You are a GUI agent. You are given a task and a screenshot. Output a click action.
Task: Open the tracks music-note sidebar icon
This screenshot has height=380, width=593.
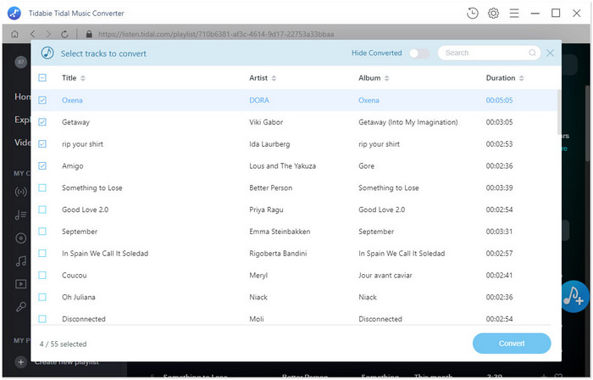[21, 260]
